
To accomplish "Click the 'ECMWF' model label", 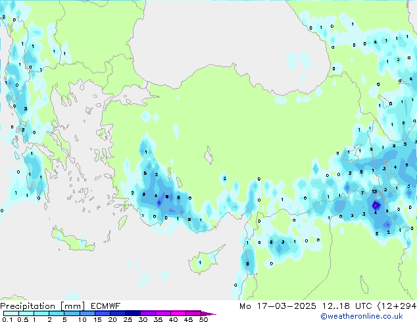I will [106, 306].
